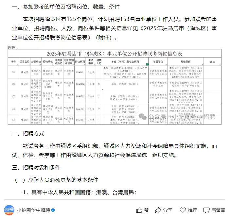231x216 pixels.
Task: Click position code 1461301 in table
Action: coord(80,120)
